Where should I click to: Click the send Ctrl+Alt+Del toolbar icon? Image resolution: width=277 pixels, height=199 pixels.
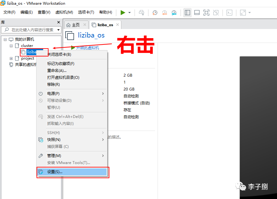(x=141, y=13)
